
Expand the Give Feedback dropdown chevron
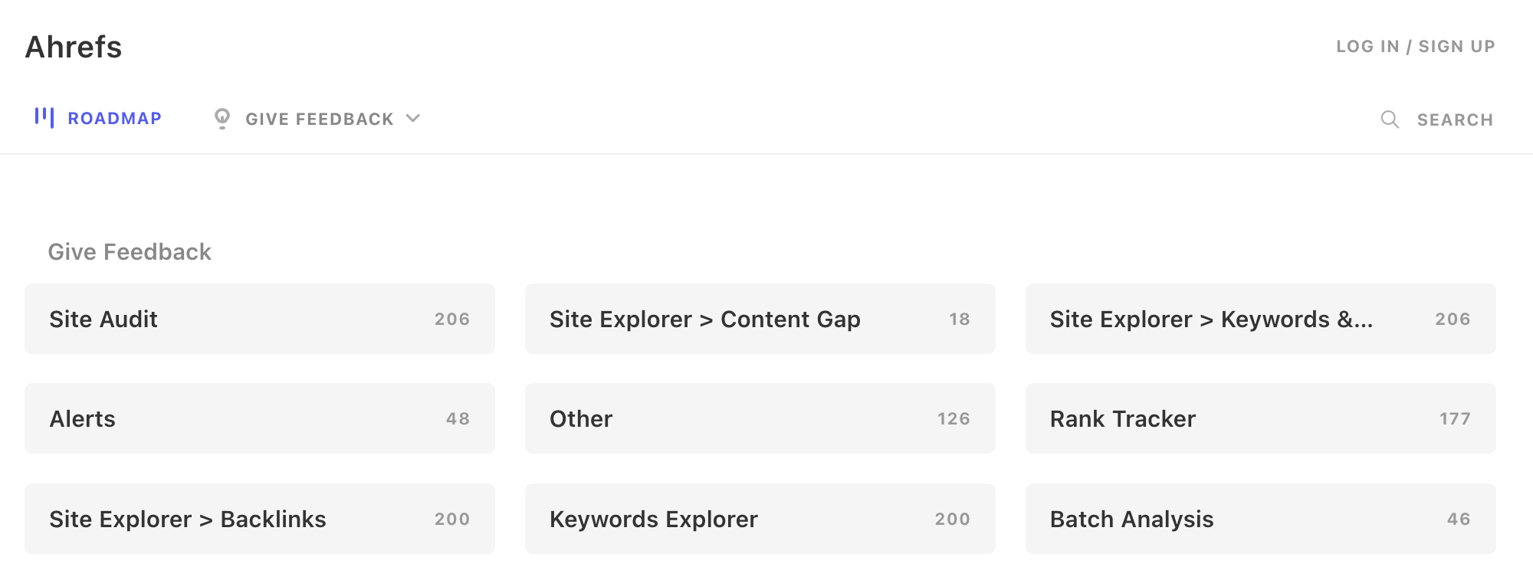tap(413, 119)
